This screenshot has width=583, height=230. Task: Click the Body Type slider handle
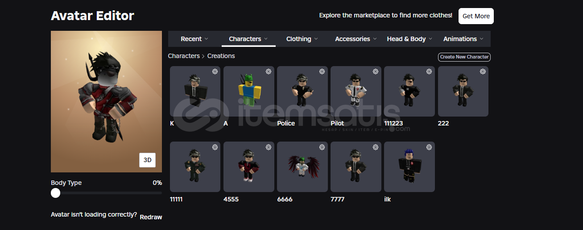coord(55,193)
